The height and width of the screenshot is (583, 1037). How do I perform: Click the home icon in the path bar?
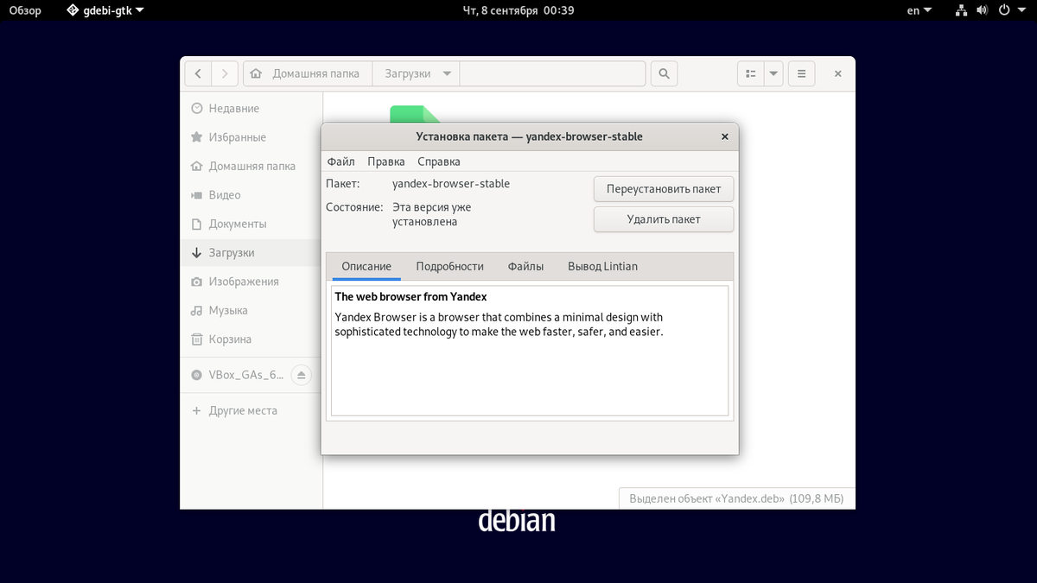[x=256, y=73]
